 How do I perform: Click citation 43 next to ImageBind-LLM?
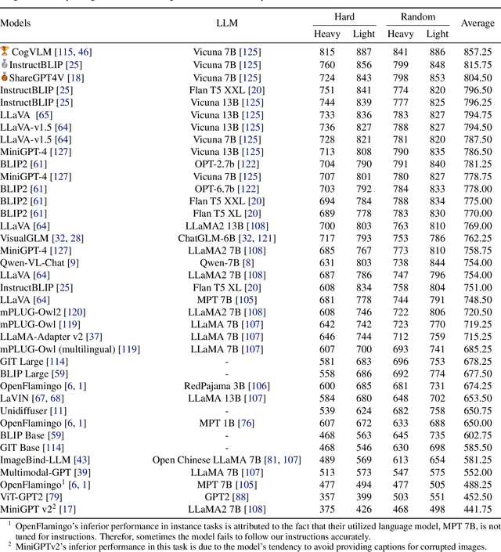pos(81,460)
